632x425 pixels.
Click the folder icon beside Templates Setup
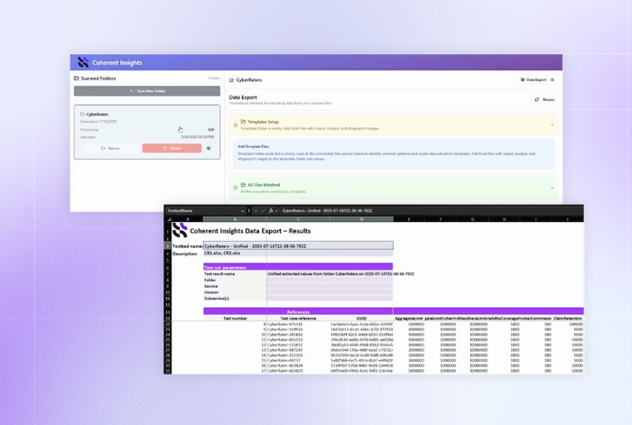pyautogui.click(x=243, y=121)
